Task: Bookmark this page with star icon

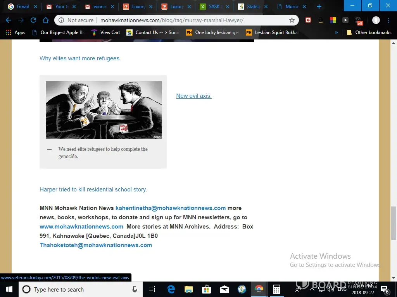Action: 292,20
